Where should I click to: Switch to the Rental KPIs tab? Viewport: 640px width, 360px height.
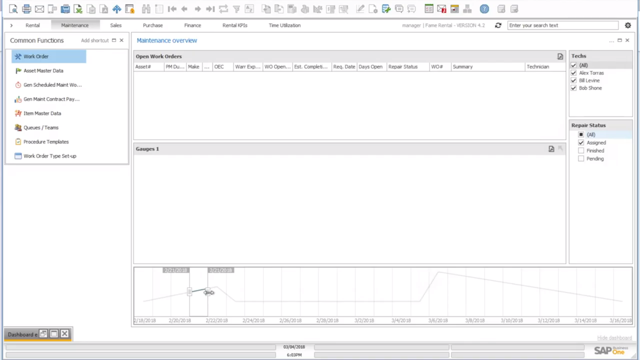(235, 25)
